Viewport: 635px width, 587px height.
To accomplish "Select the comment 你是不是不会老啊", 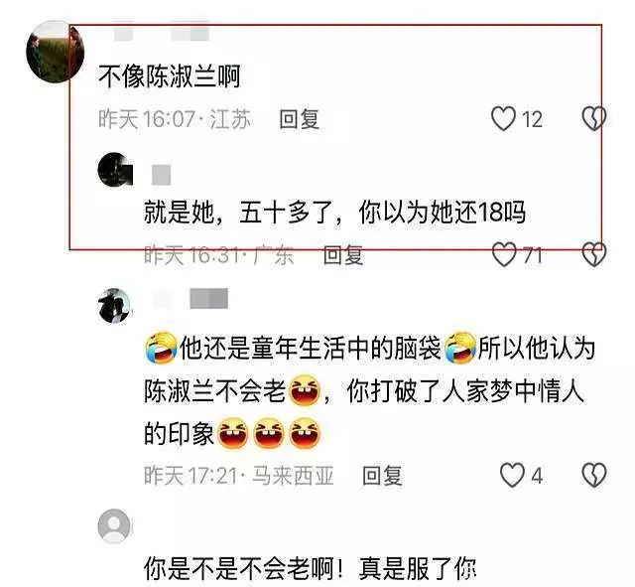I will 311,569.
